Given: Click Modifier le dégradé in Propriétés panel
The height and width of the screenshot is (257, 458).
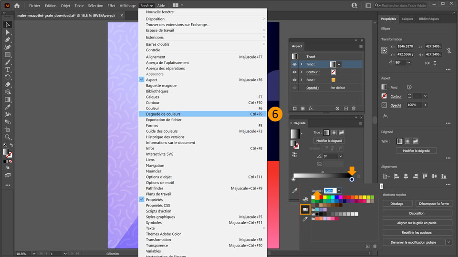Looking at the screenshot, I should coord(416,151).
